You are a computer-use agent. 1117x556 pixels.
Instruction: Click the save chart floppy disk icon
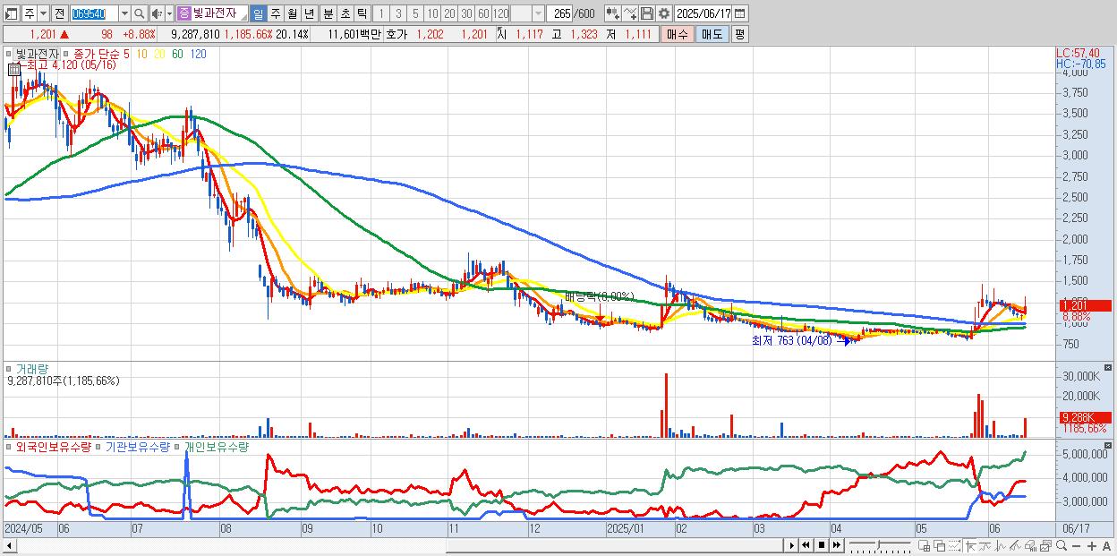[646, 13]
